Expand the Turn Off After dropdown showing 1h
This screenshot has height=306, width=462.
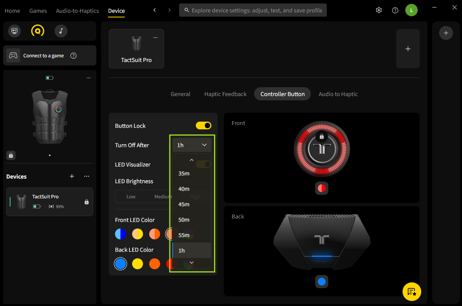coord(192,145)
